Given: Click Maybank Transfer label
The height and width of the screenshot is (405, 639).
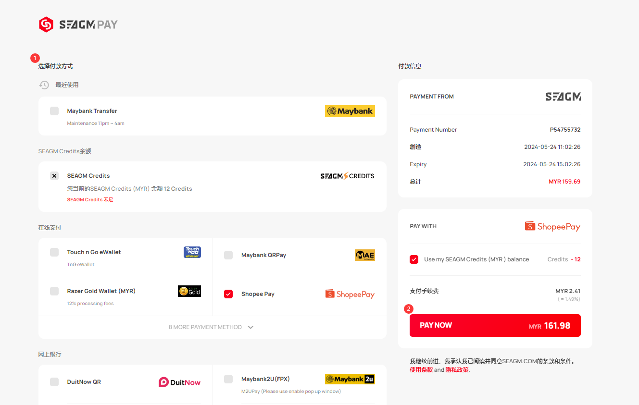Looking at the screenshot, I should (x=92, y=111).
